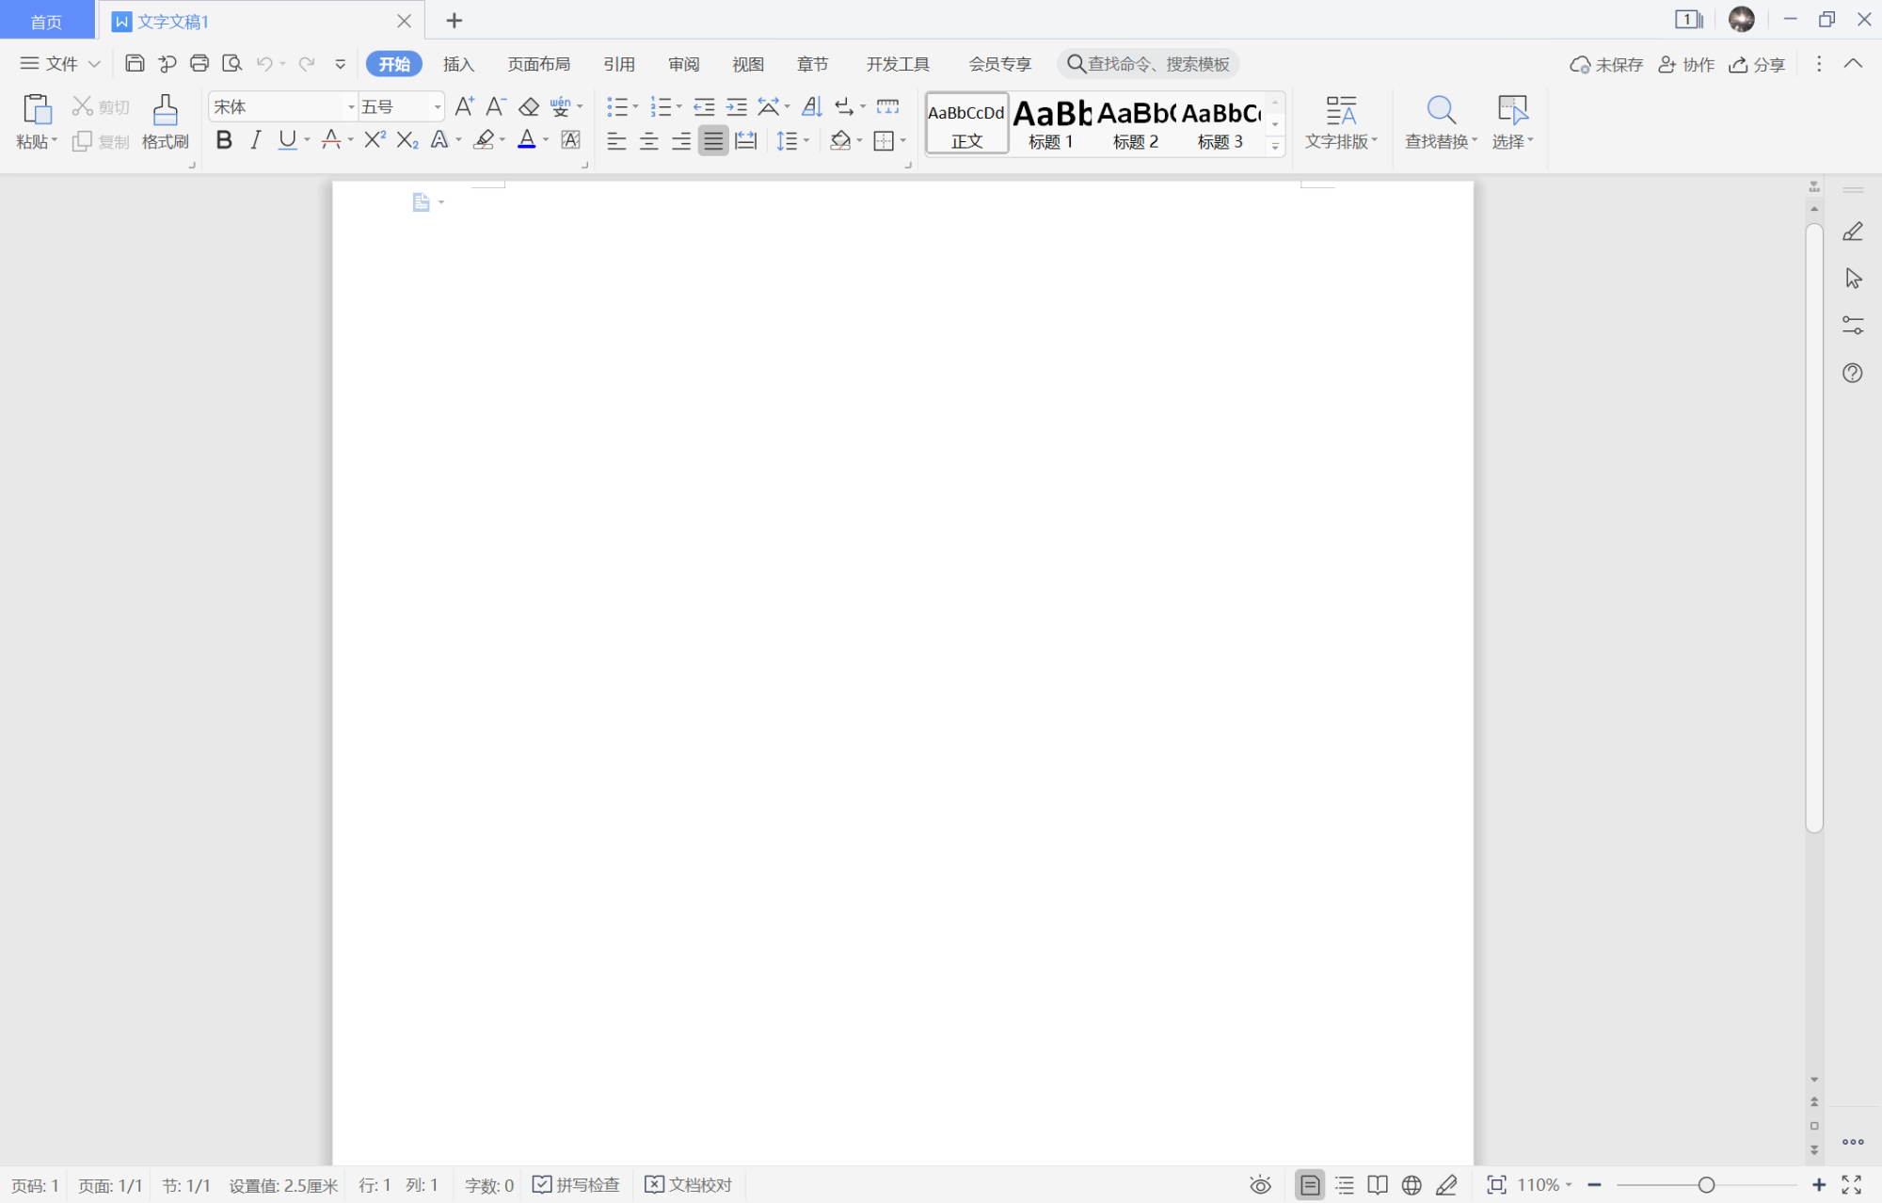Switch to outline view mode
This screenshot has width=1882, height=1203.
(x=1344, y=1184)
